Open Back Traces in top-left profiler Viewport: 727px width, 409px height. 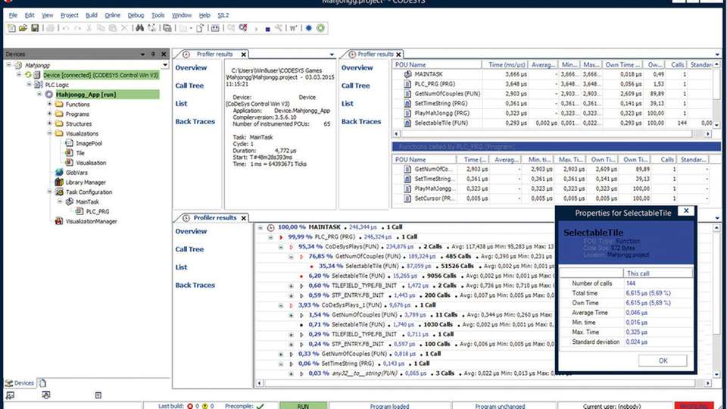195,121
